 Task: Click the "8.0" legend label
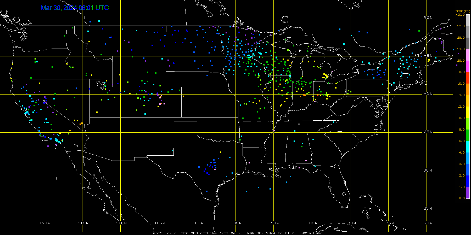click(462, 130)
